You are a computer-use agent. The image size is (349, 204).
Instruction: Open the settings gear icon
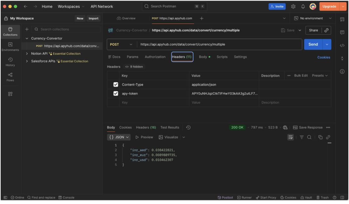293,7
